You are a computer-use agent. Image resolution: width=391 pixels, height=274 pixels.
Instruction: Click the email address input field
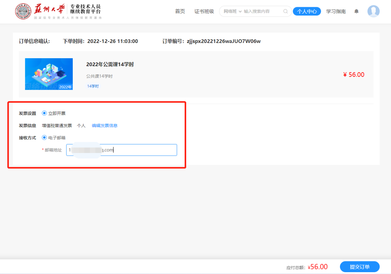pyautogui.click(x=121, y=150)
